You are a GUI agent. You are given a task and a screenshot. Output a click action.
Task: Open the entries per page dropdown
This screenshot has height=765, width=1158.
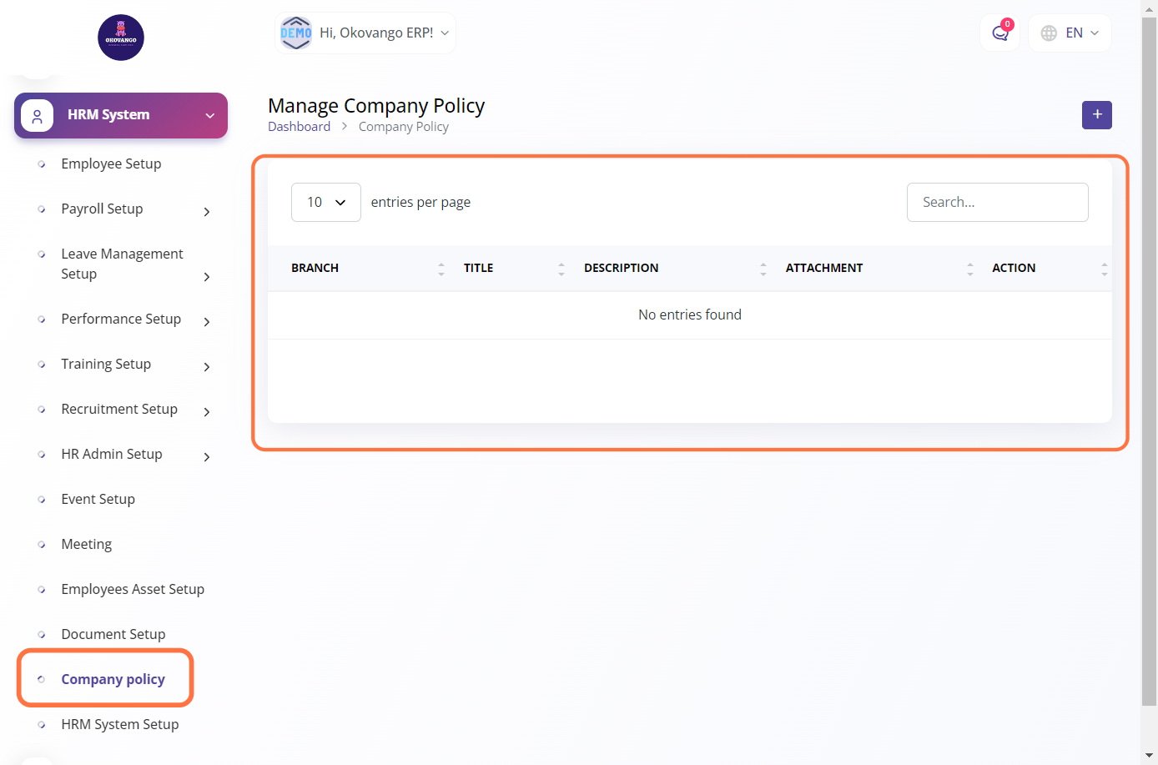click(325, 203)
